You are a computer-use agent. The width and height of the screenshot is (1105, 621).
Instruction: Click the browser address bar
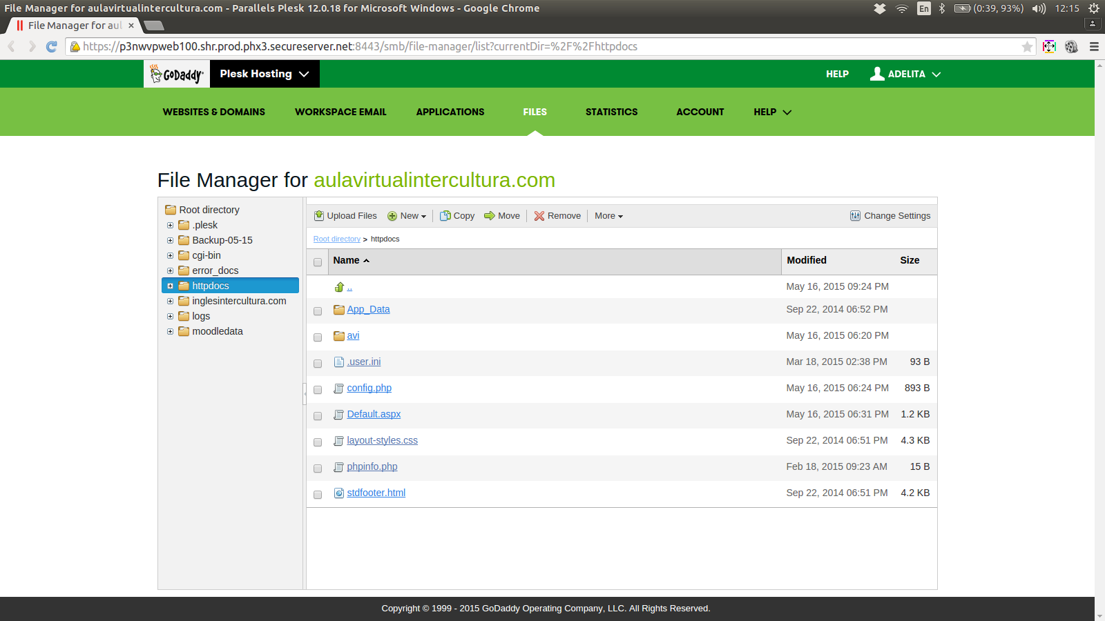[550, 46]
